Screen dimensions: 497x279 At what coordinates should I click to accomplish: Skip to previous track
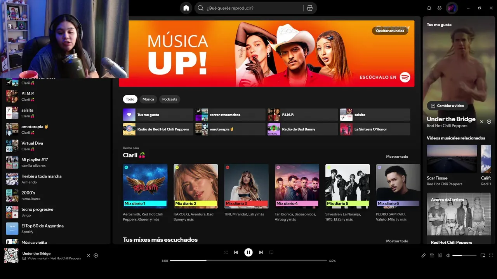[x=236, y=252]
